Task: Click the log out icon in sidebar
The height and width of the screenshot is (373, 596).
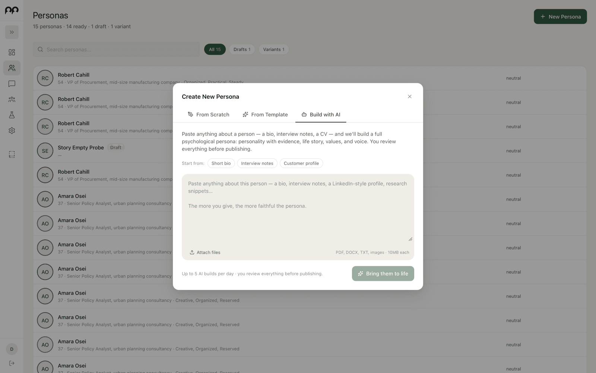Action: click(12, 363)
